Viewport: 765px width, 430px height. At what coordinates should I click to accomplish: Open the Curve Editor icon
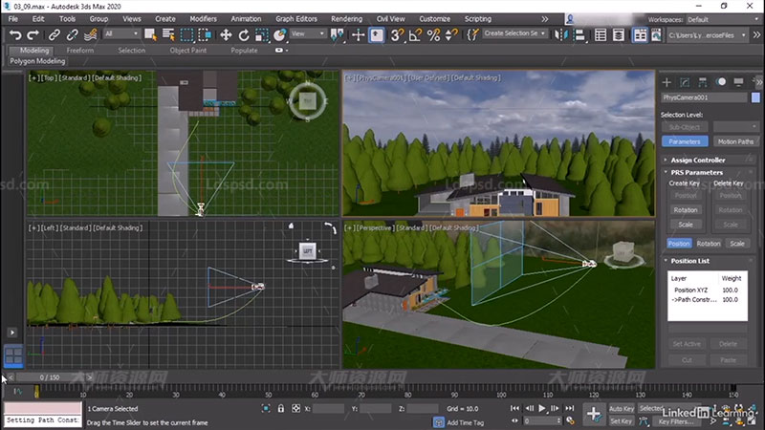pos(656,34)
